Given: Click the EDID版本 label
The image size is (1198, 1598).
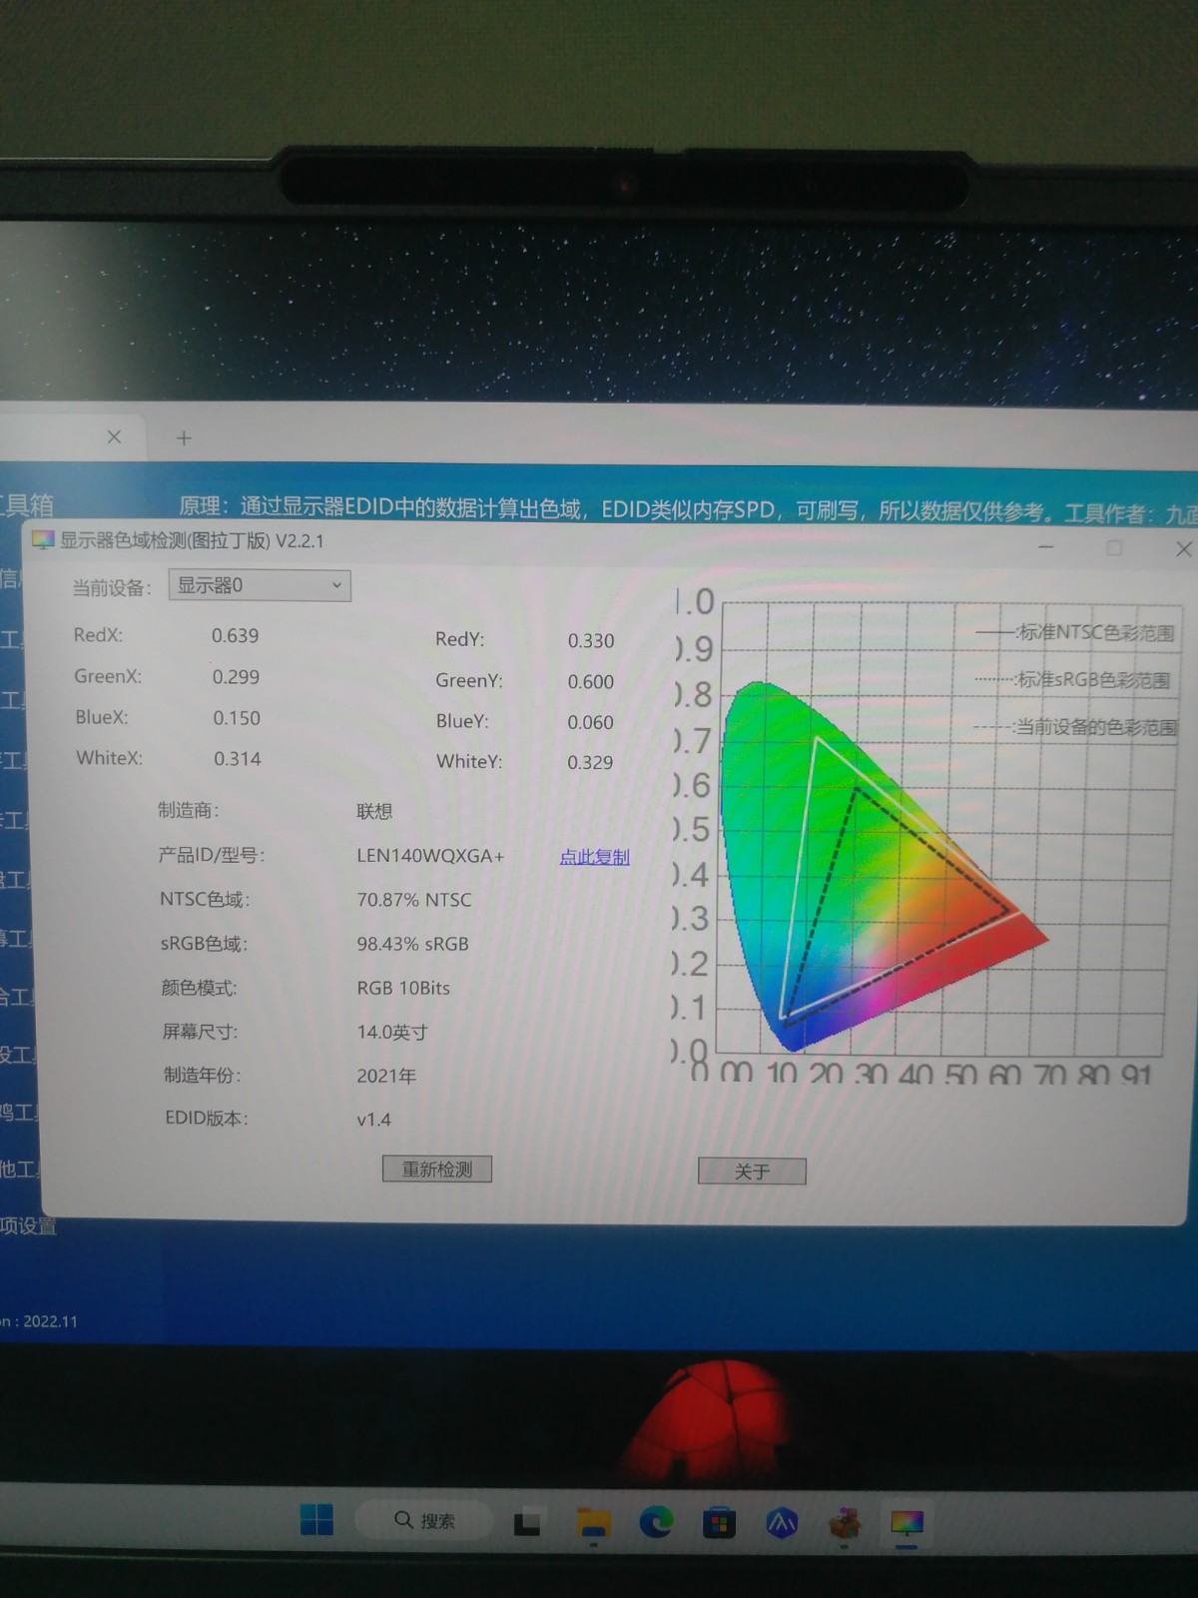Looking at the screenshot, I should (207, 1119).
